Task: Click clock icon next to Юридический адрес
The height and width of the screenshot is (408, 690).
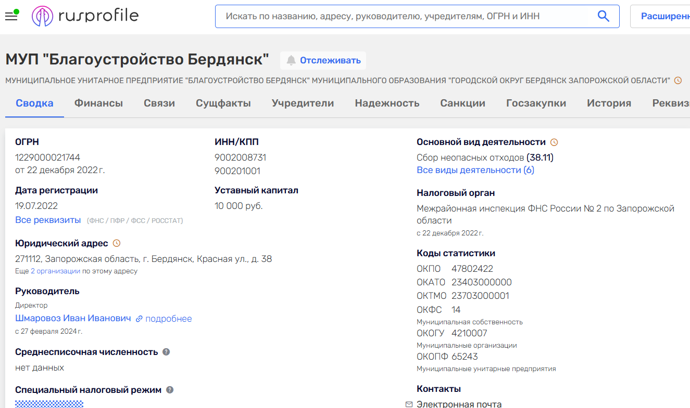Action: click(117, 243)
